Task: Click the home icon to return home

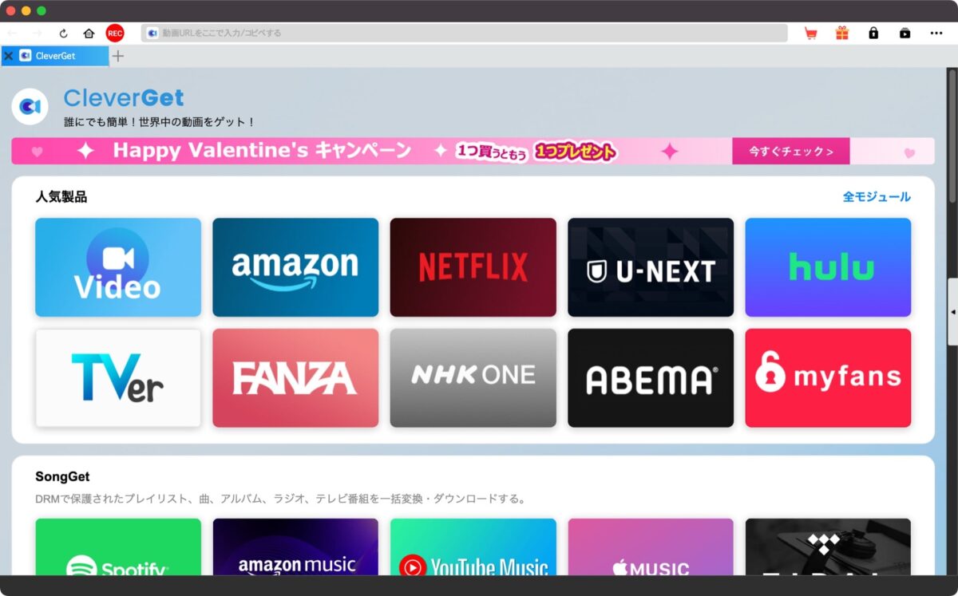Action: tap(87, 34)
